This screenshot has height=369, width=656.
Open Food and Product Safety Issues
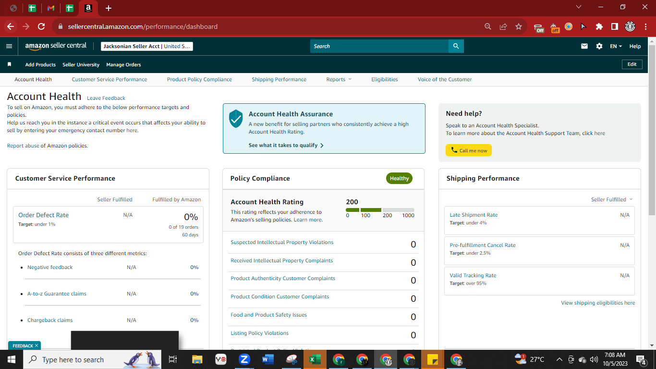(x=268, y=315)
